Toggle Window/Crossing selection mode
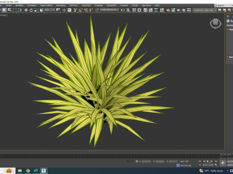Image resolution: width=233 pixels, height=174 pixels. [20, 10]
